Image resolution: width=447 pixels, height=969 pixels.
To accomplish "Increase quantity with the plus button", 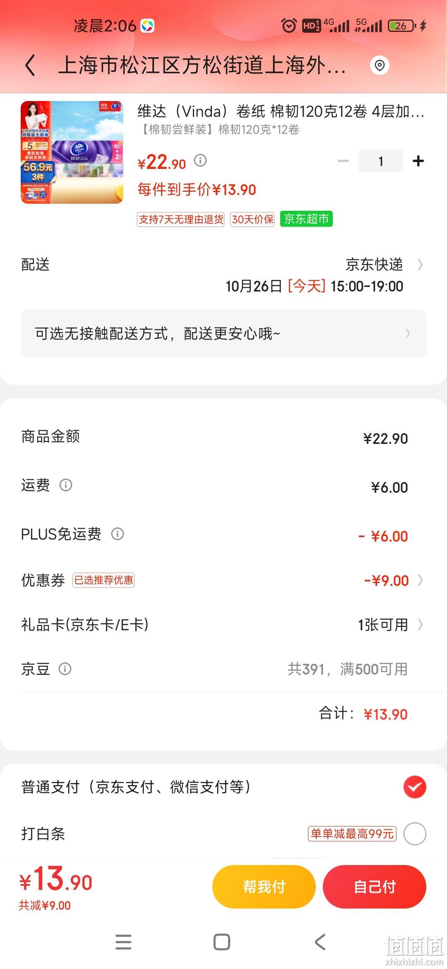I will [x=418, y=161].
